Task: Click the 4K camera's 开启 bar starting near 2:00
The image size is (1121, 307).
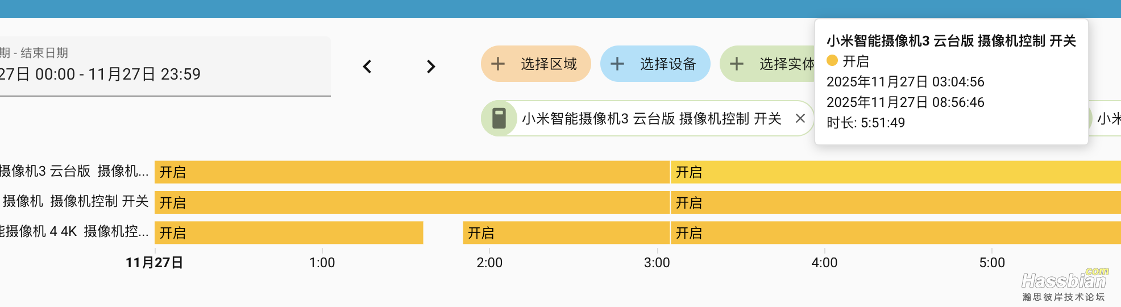Action: point(566,233)
